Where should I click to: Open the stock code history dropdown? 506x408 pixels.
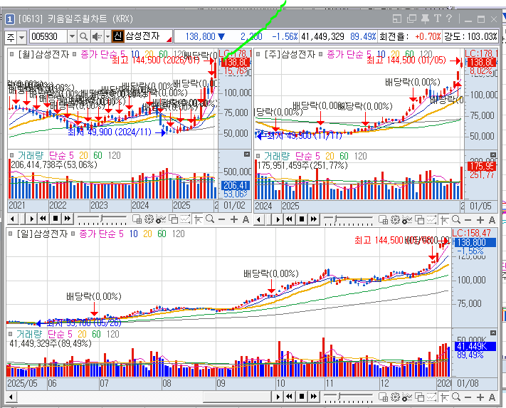tap(72, 37)
